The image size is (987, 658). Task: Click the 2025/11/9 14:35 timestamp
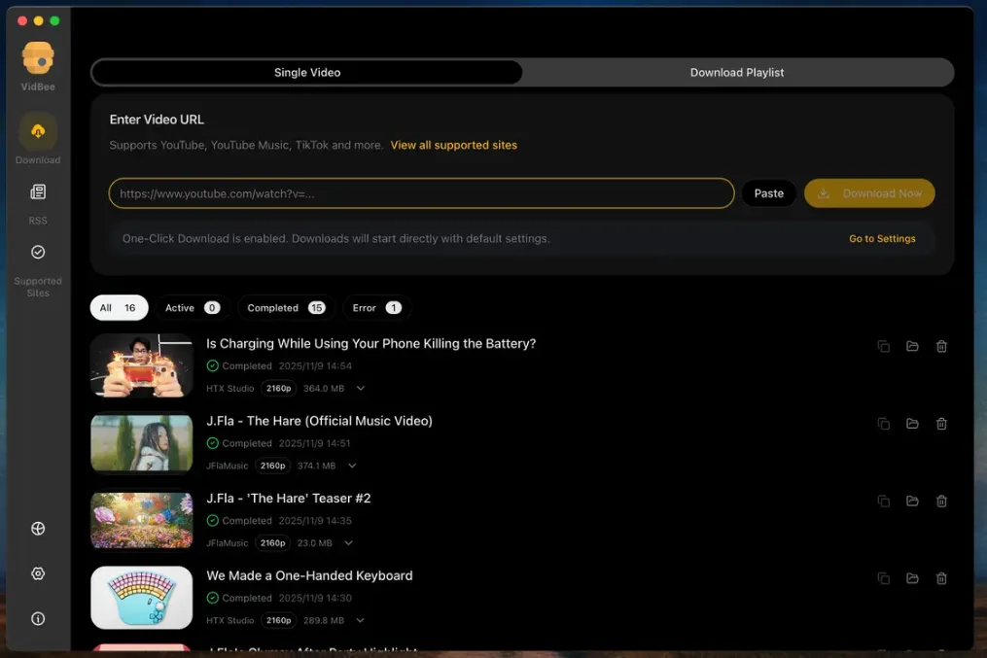(315, 520)
